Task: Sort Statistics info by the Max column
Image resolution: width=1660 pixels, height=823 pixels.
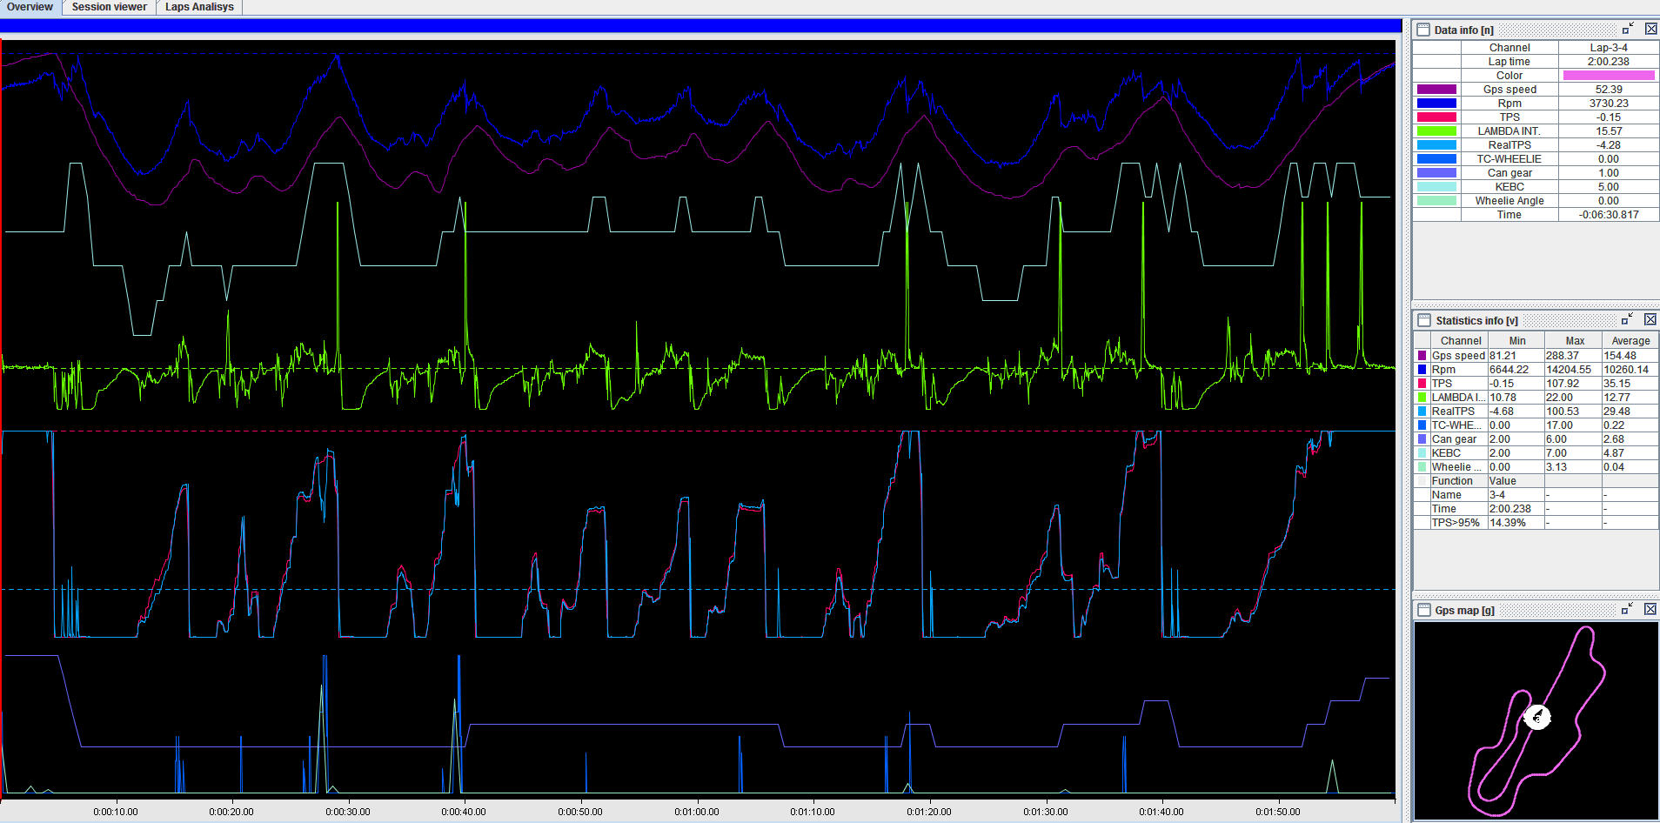Action: point(1575,340)
